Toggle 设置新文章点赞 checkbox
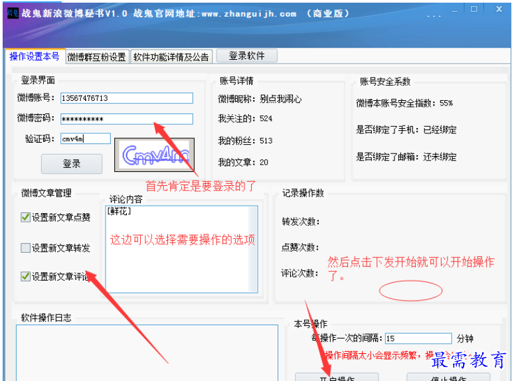This screenshot has width=512, height=381. (25, 217)
